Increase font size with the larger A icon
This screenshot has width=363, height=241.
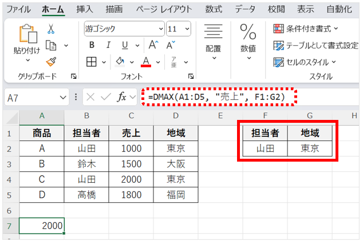(153, 45)
